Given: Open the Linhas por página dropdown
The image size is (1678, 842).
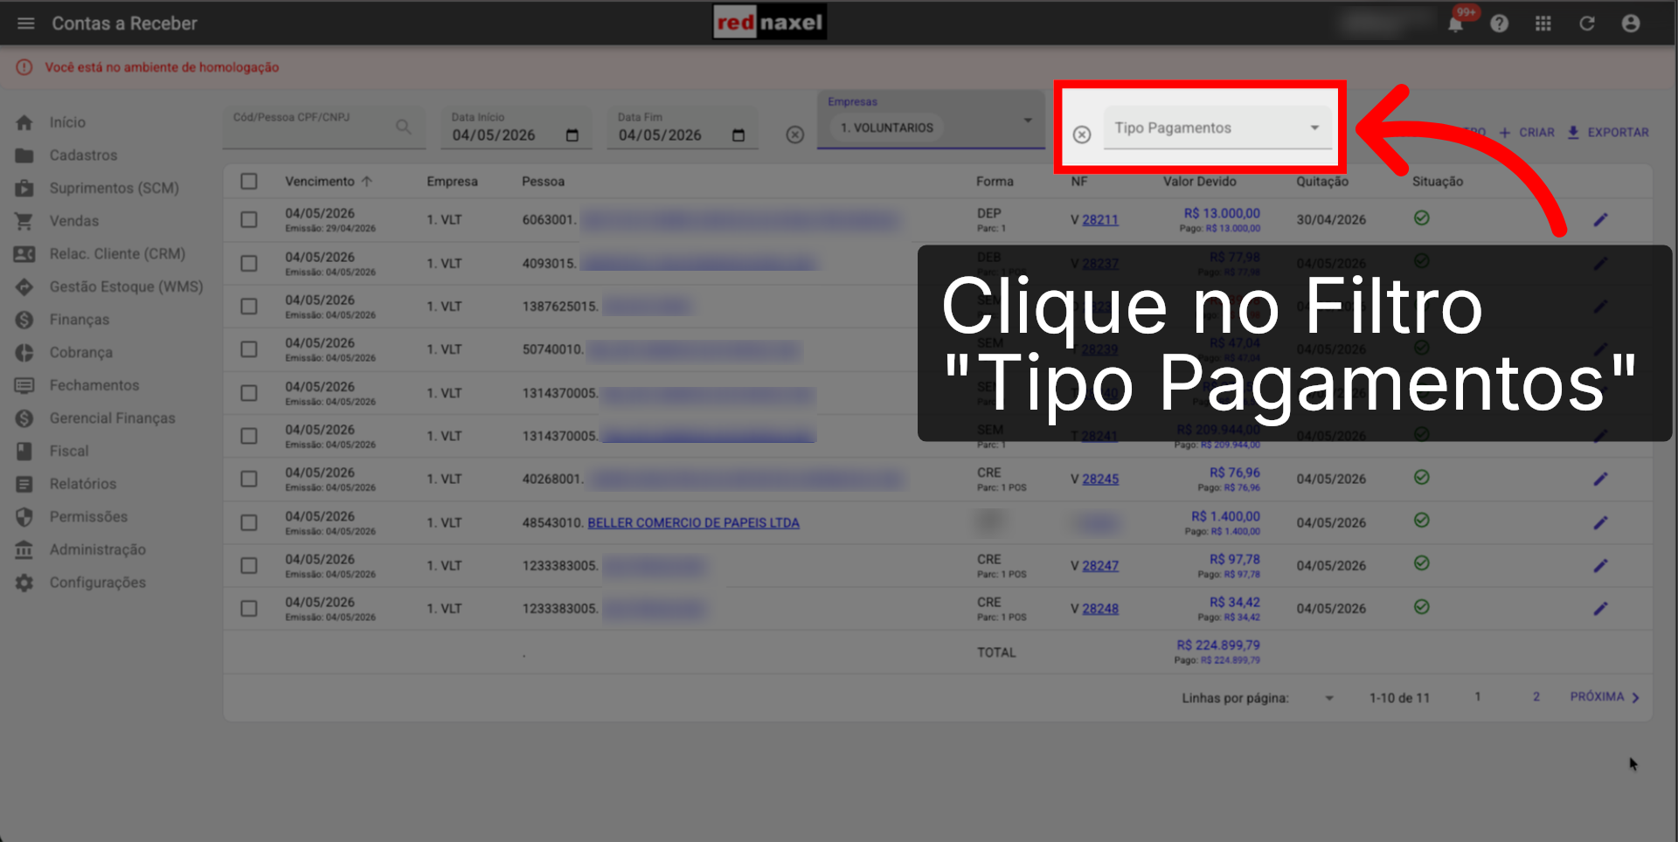Looking at the screenshot, I should coord(1329,698).
